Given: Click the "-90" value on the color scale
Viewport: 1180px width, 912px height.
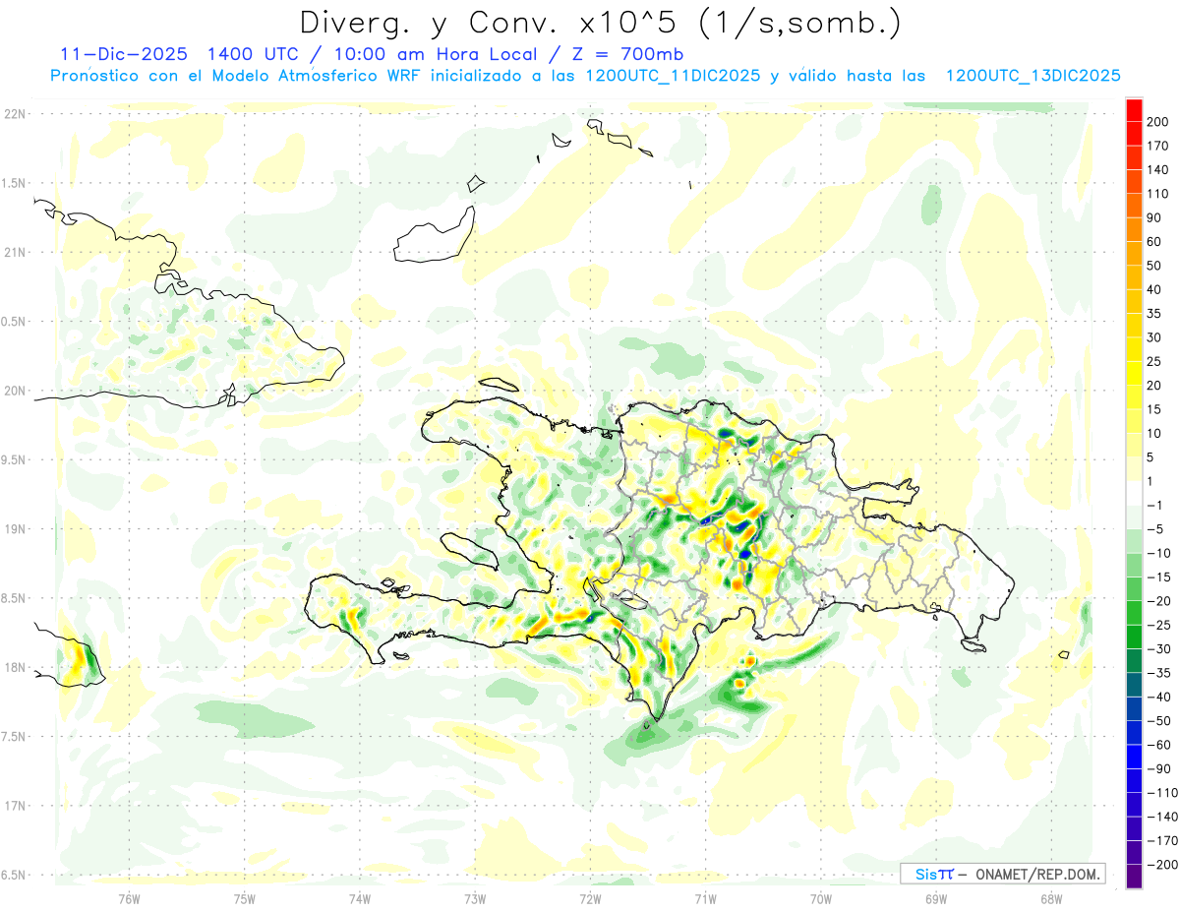Looking at the screenshot, I should click(1158, 769).
